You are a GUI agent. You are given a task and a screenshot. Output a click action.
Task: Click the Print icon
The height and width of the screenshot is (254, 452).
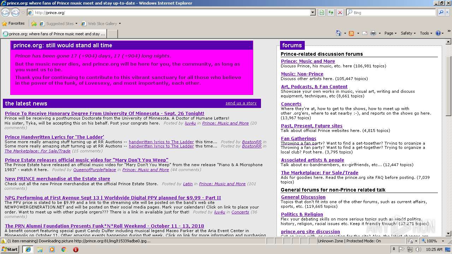pos(373,33)
